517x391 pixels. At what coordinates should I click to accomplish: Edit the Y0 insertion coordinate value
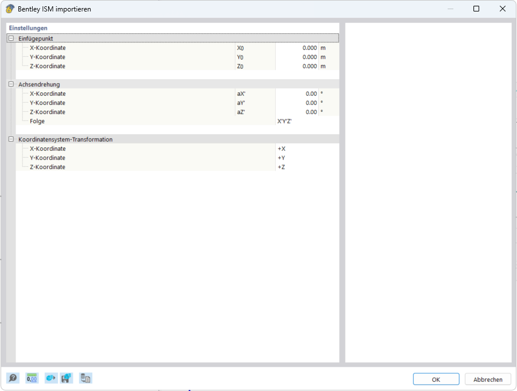click(x=297, y=57)
